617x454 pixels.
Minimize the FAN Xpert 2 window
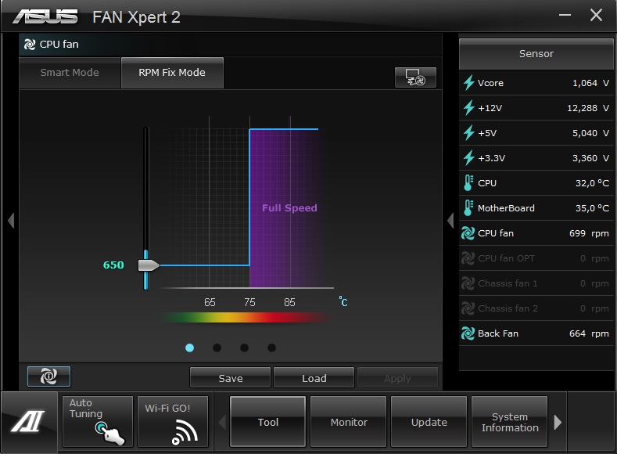[x=565, y=15]
